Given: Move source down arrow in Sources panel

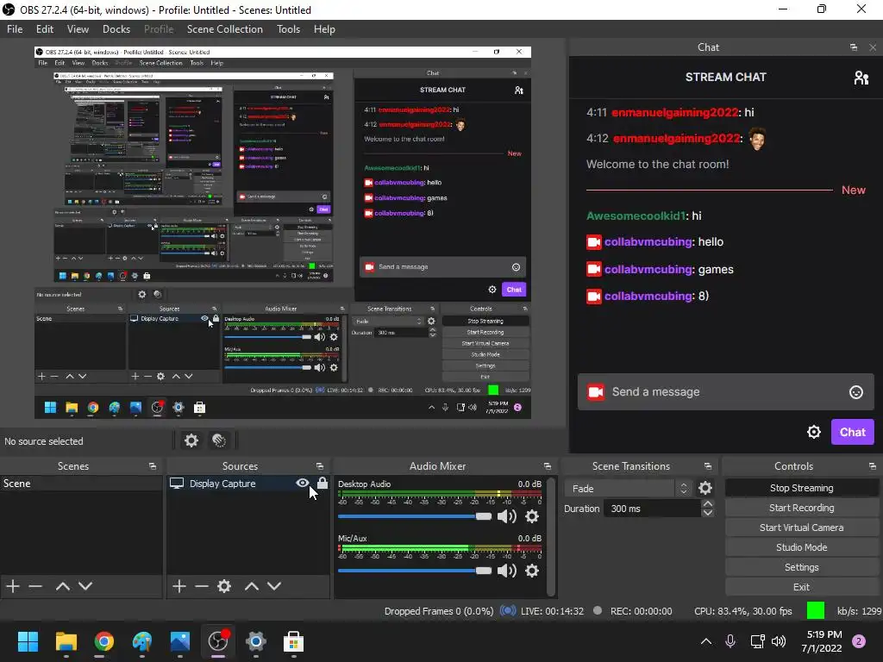Looking at the screenshot, I should click(x=274, y=586).
